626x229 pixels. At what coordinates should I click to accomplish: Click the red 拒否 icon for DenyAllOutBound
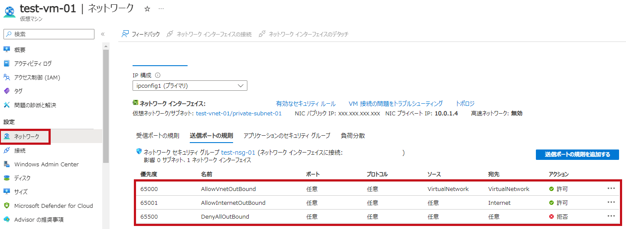551,216
